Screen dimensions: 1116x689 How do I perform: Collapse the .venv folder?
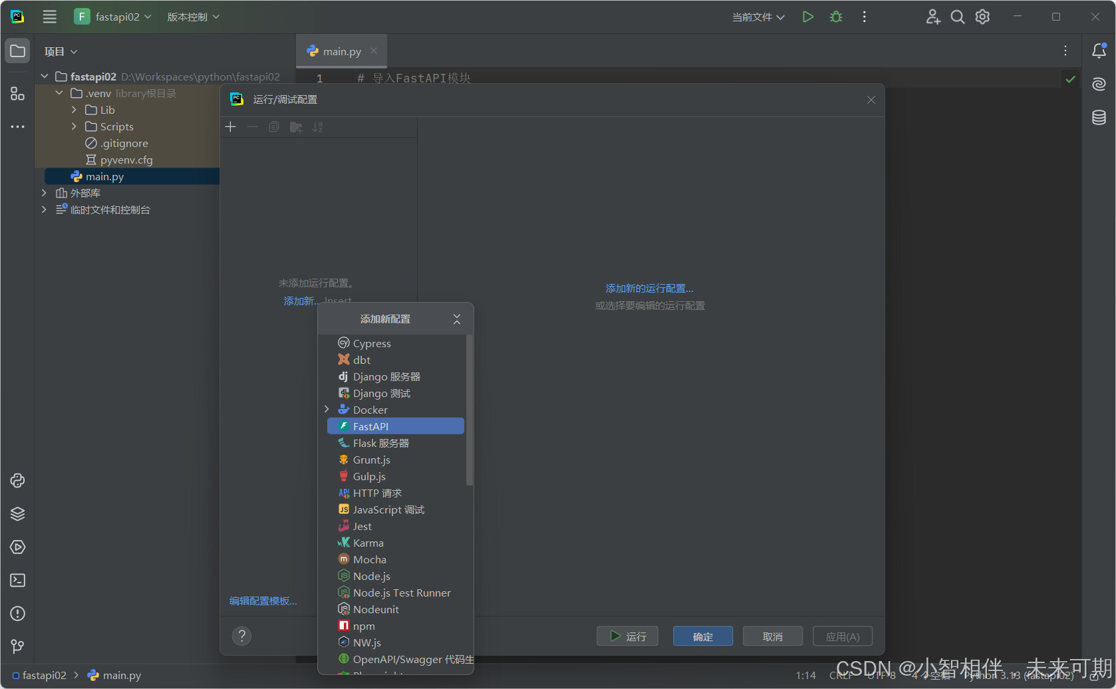coord(59,93)
